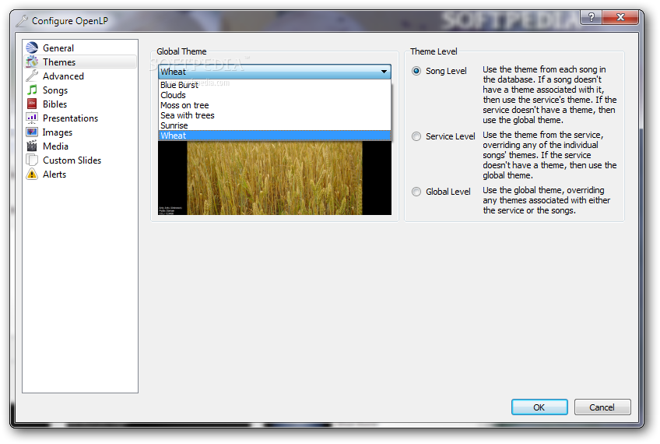The width and height of the screenshot is (660, 444).
Task: Choose Blue Burst from theme list
Action: (x=275, y=85)
